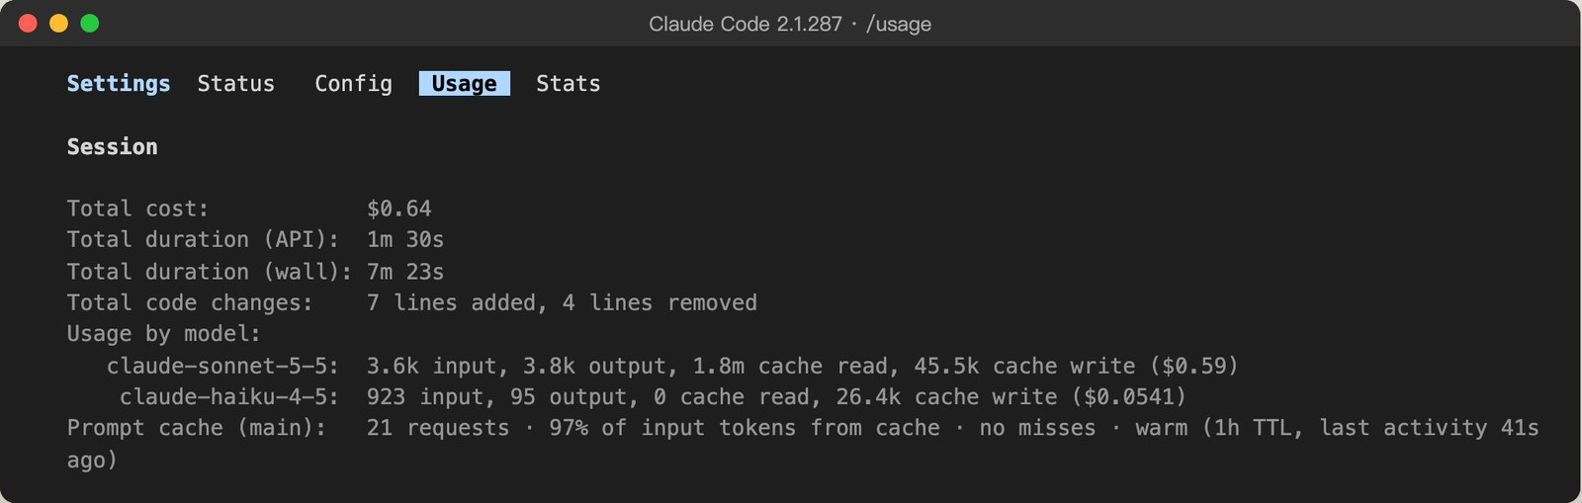Click the Session section heading
Viewport: 1582px width, 503px height.
[x=112, y=146]
